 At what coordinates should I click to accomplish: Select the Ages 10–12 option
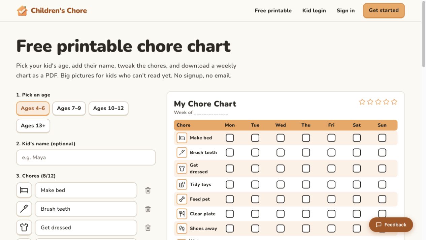108,108
